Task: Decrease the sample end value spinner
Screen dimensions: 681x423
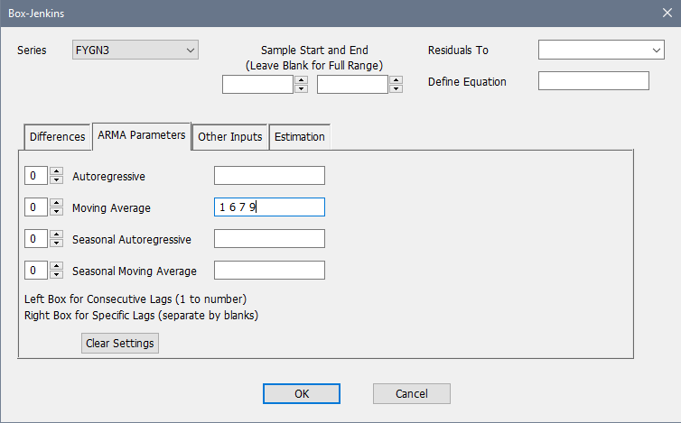Action: point(396,89)
